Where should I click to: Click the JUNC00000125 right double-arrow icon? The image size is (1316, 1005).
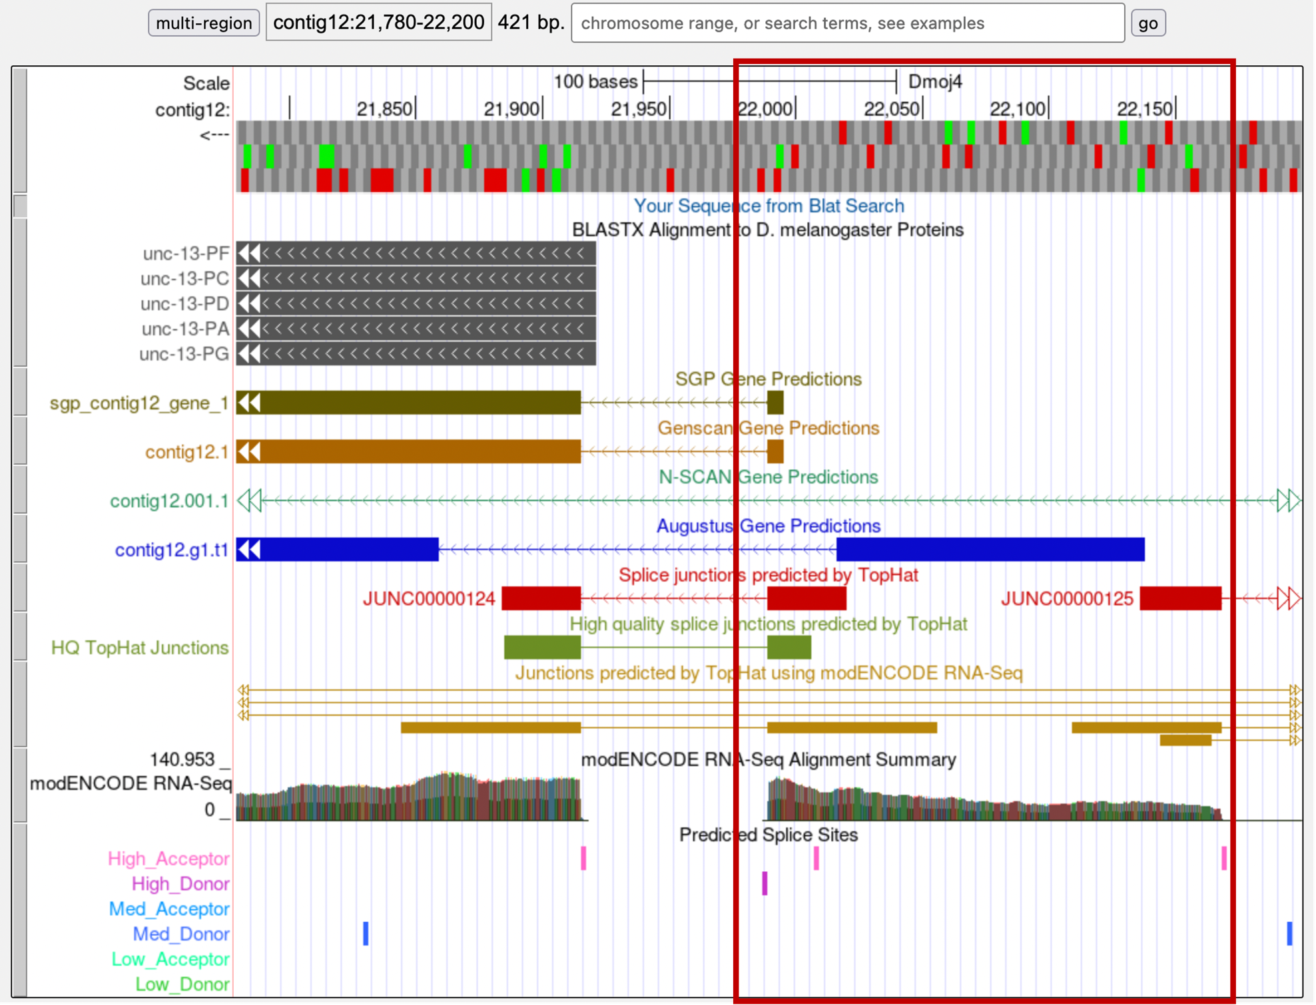(x=1289, y=598)
